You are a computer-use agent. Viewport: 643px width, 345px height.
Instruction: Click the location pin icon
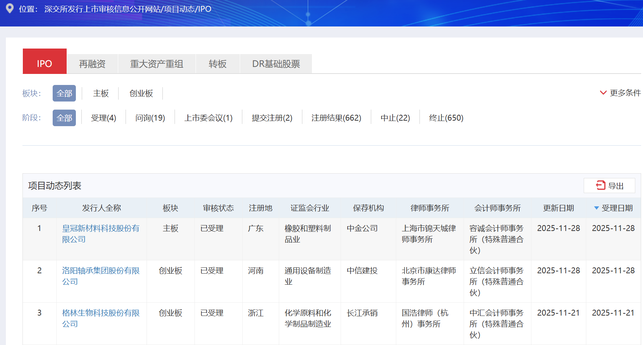tap(10, 8)
